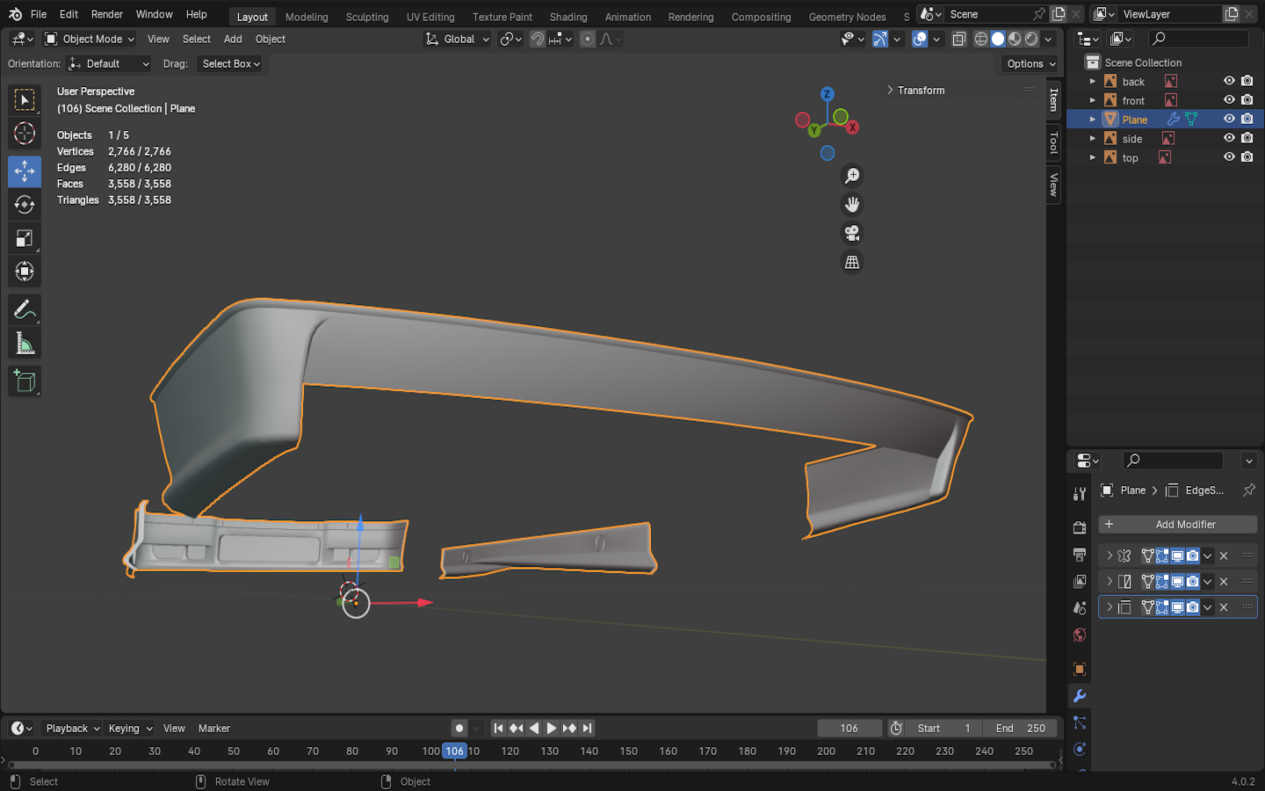Select the Add Cube tool
The image size is (1265, 791).
click(x=25, y=381)
